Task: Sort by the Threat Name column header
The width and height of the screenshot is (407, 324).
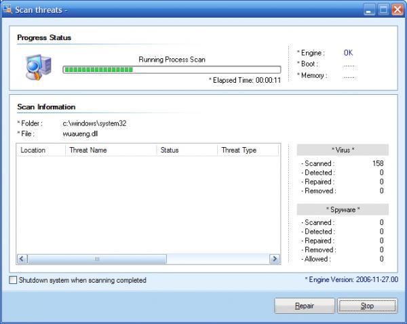Action: 111,150
